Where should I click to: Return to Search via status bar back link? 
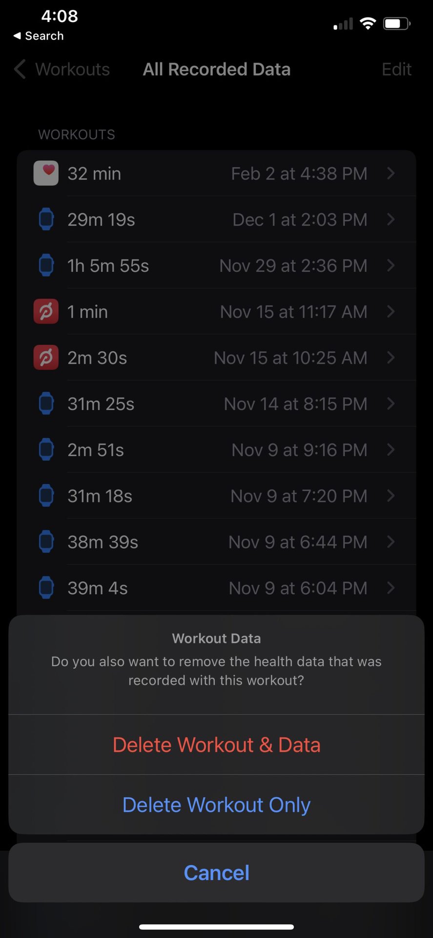[39, 36]
